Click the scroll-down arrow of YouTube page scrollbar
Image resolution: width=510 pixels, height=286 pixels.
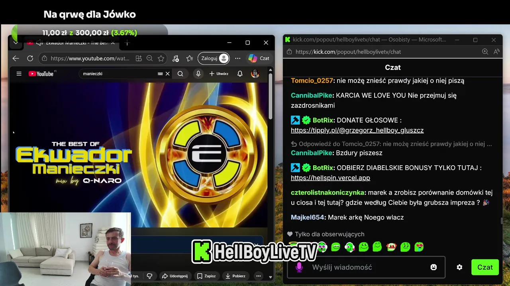271,277
